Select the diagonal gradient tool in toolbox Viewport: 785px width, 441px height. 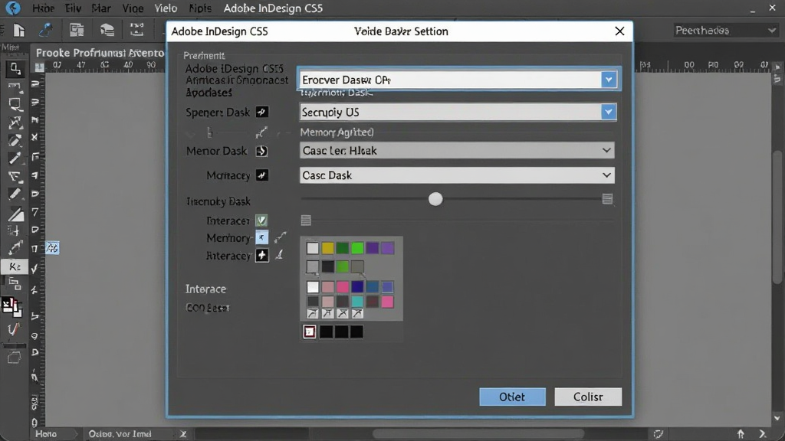pyautogui.click(x=15, y=214)
